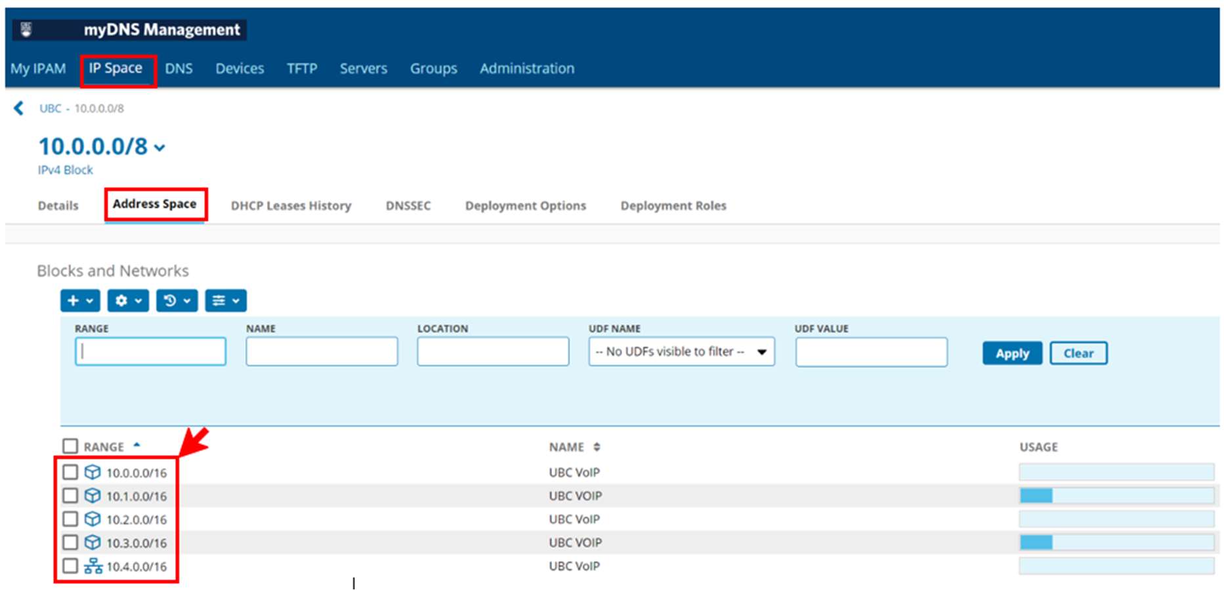Click the back arrow beside UBC breadcrumb

(x=19, y=108)
